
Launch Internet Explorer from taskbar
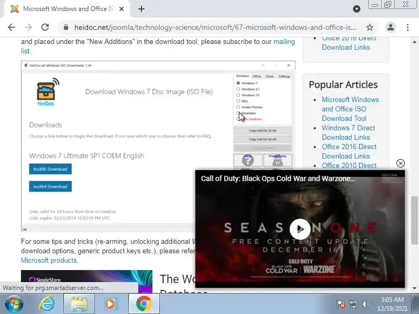(x=47, y=304)
